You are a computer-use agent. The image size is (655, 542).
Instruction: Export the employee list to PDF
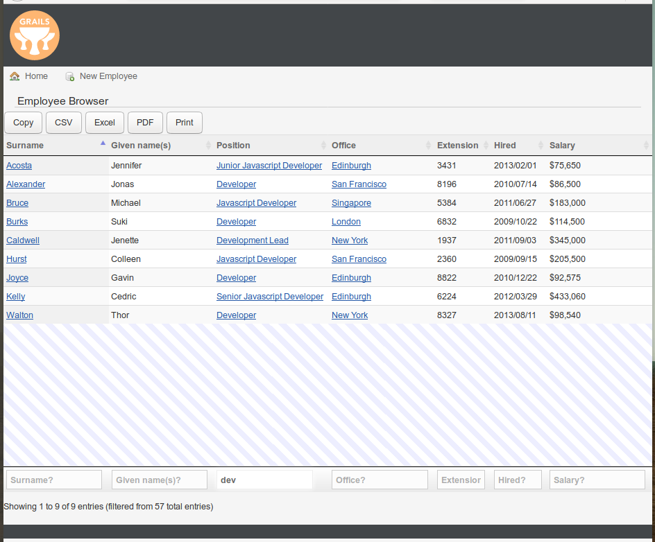tap(145, 122)
